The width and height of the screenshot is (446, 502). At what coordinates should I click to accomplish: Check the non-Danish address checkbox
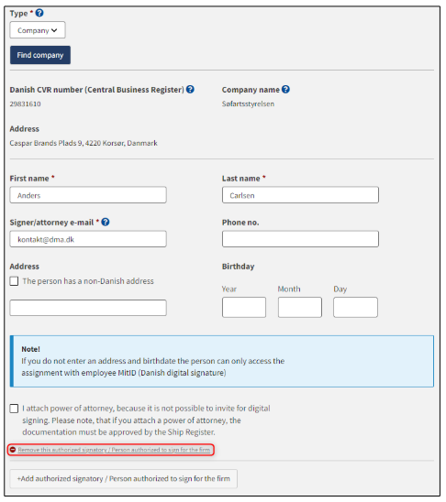[14, 281]
